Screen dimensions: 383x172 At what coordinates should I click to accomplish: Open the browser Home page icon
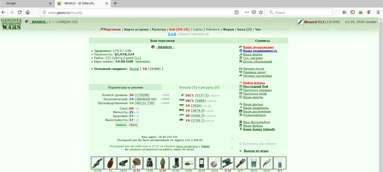[x=28, y=12]
